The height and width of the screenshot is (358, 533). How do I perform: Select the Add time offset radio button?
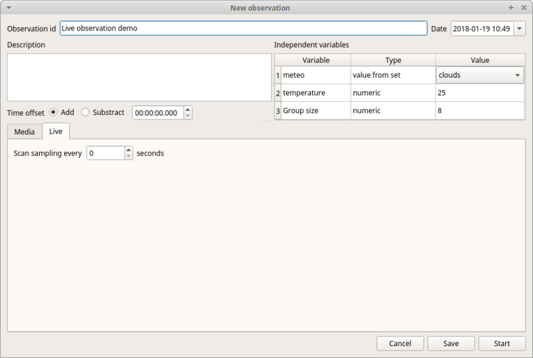(x=53, y=112)
